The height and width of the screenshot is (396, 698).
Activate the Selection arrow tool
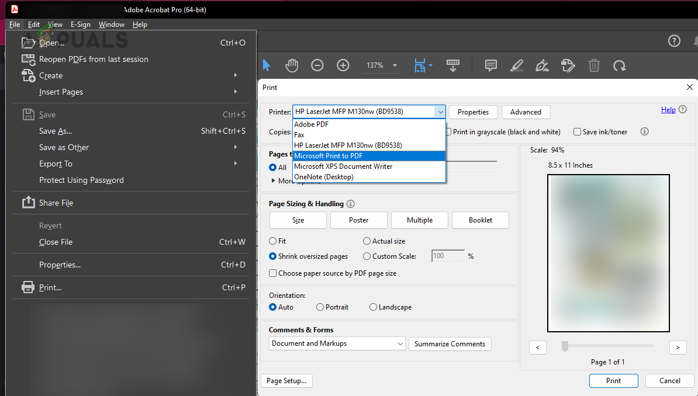[x=266, y=65]
